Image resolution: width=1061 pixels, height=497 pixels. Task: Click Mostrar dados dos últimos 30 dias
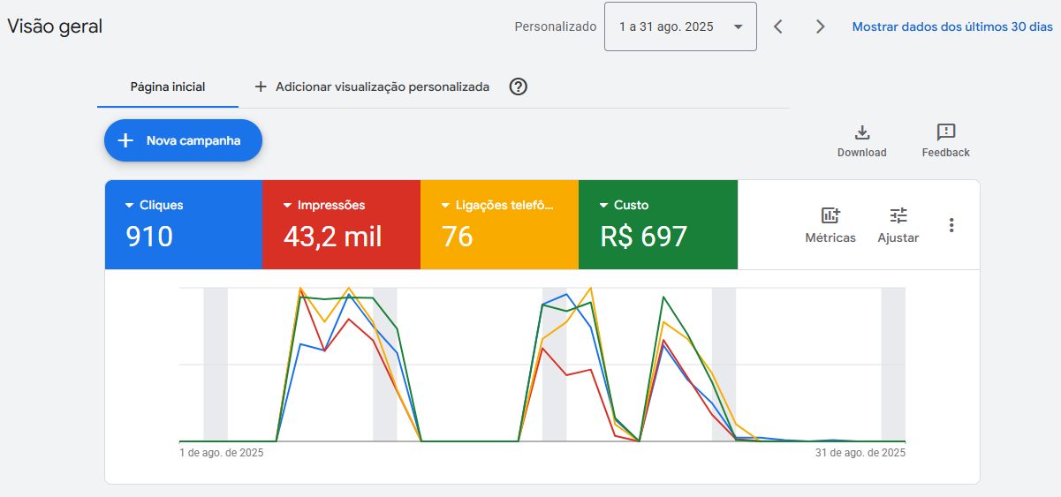pos(952,26)
